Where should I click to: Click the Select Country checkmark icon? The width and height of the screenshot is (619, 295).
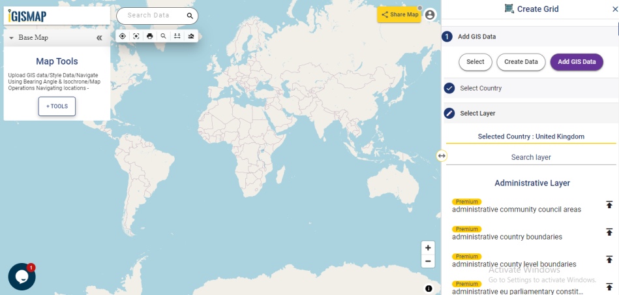point(449,88)
